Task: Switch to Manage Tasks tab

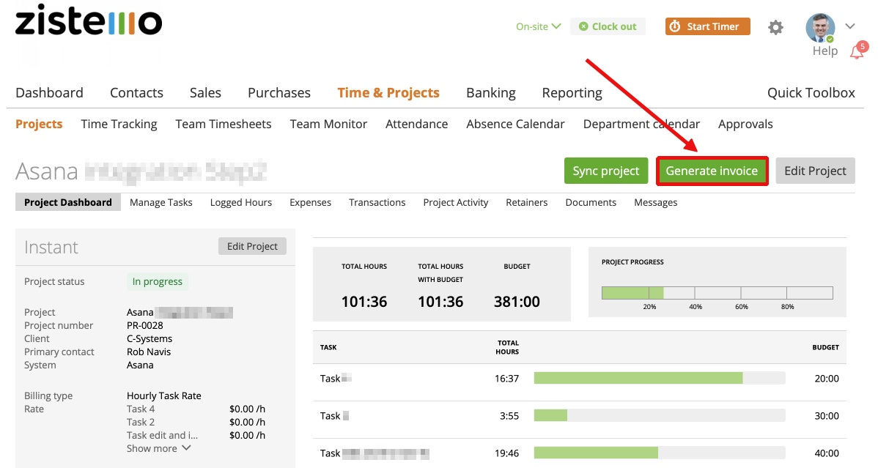Action: [161, 203]
